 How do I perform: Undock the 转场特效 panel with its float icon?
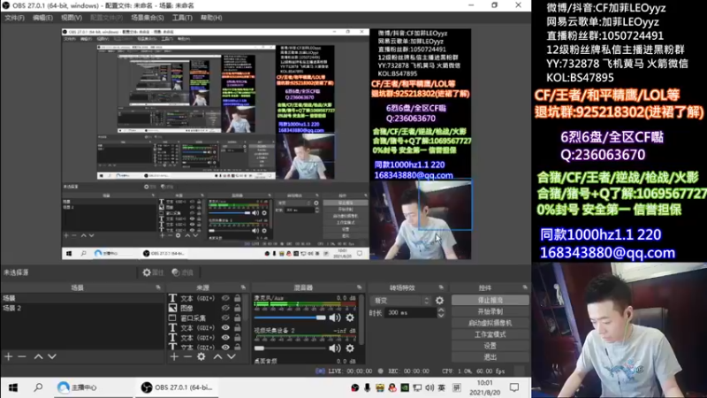441,287
